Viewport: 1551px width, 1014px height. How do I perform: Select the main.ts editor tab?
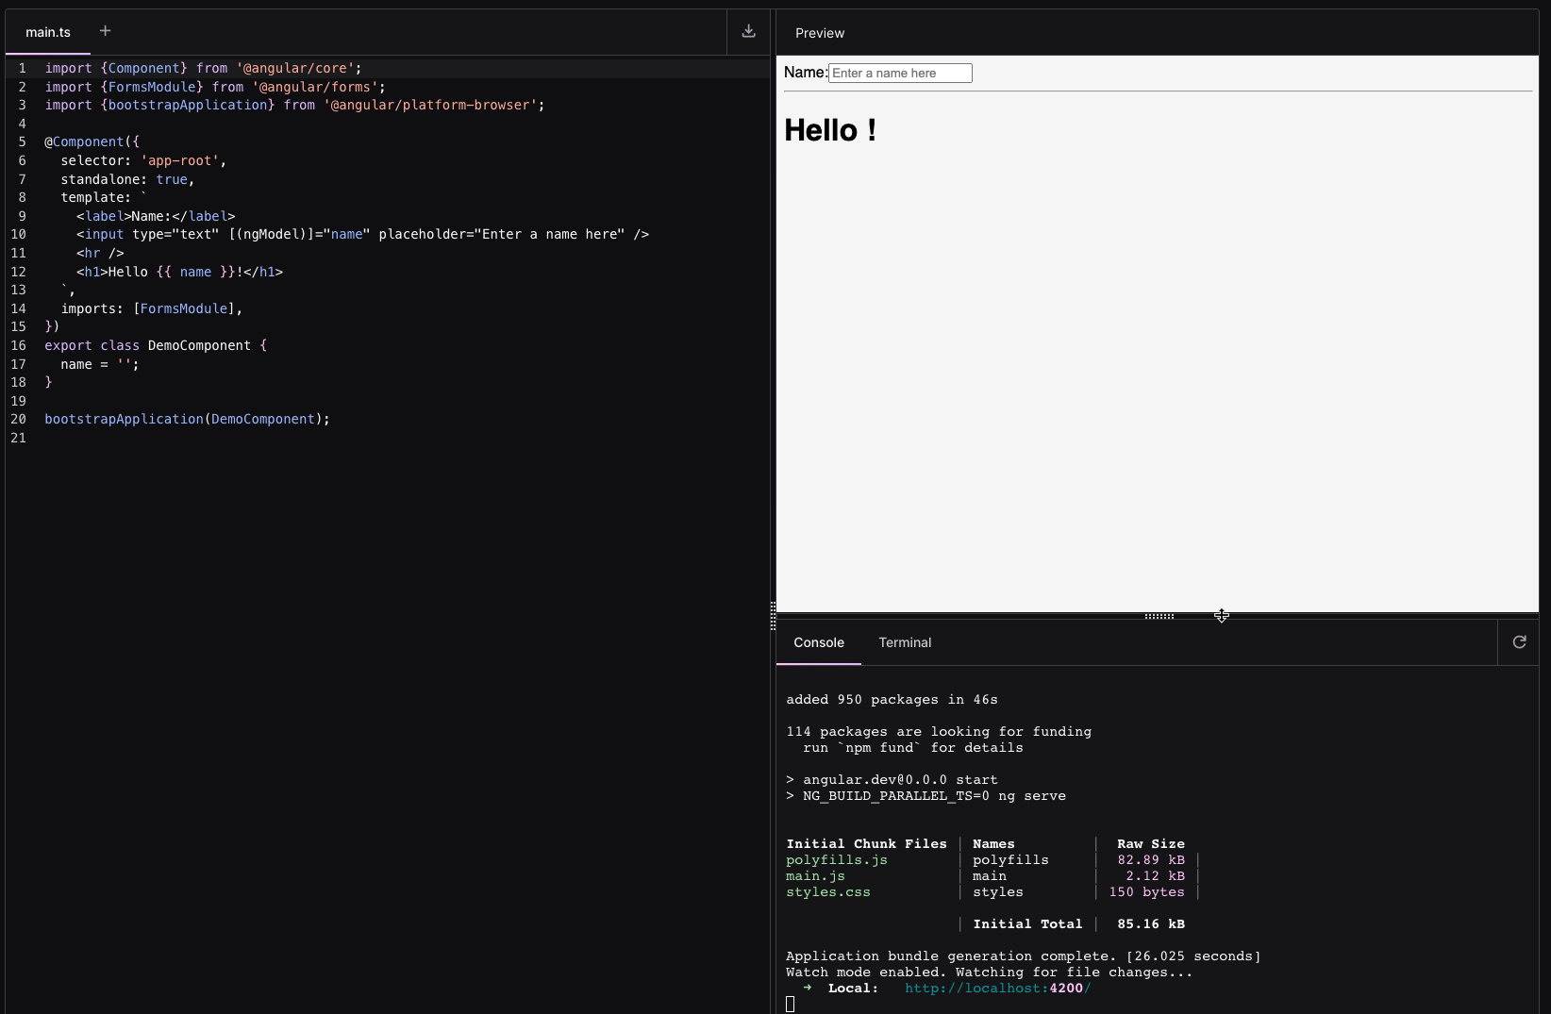(47, 31)
